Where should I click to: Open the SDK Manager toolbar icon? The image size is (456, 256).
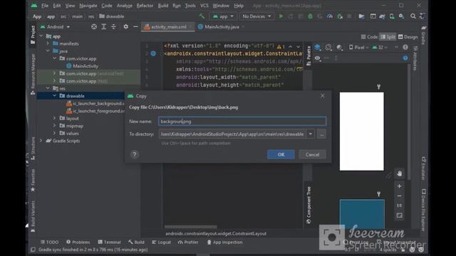[x=402, y=16]
